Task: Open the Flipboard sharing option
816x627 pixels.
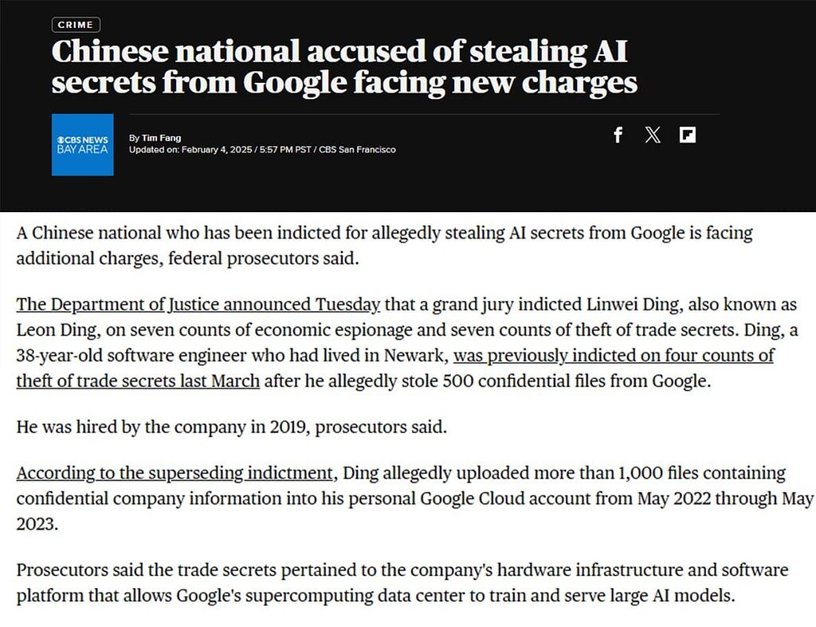Action: tap(688, 136)
